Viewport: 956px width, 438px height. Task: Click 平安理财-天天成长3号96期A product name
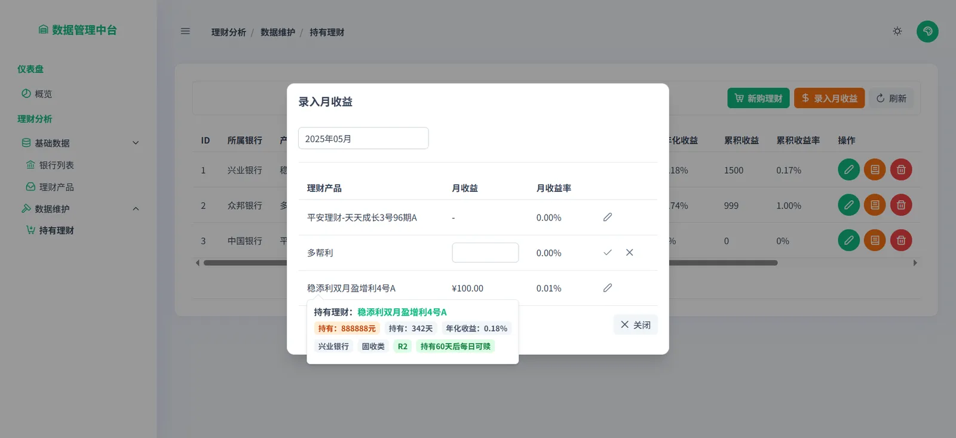(x=362, y=218)
